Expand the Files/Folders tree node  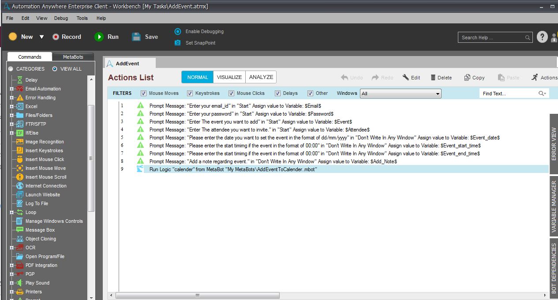point(12,115)
